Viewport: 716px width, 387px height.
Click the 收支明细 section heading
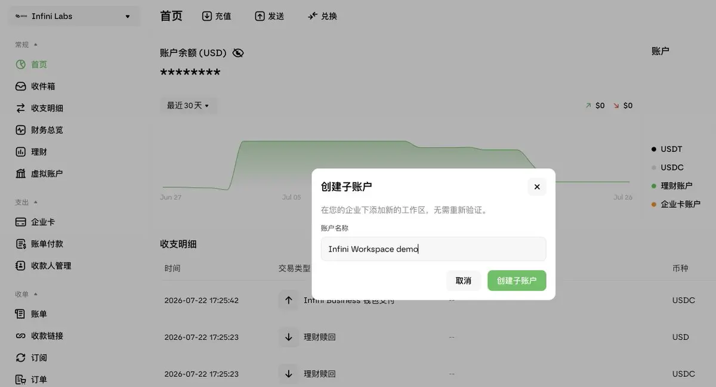click(x=178, y=244)
